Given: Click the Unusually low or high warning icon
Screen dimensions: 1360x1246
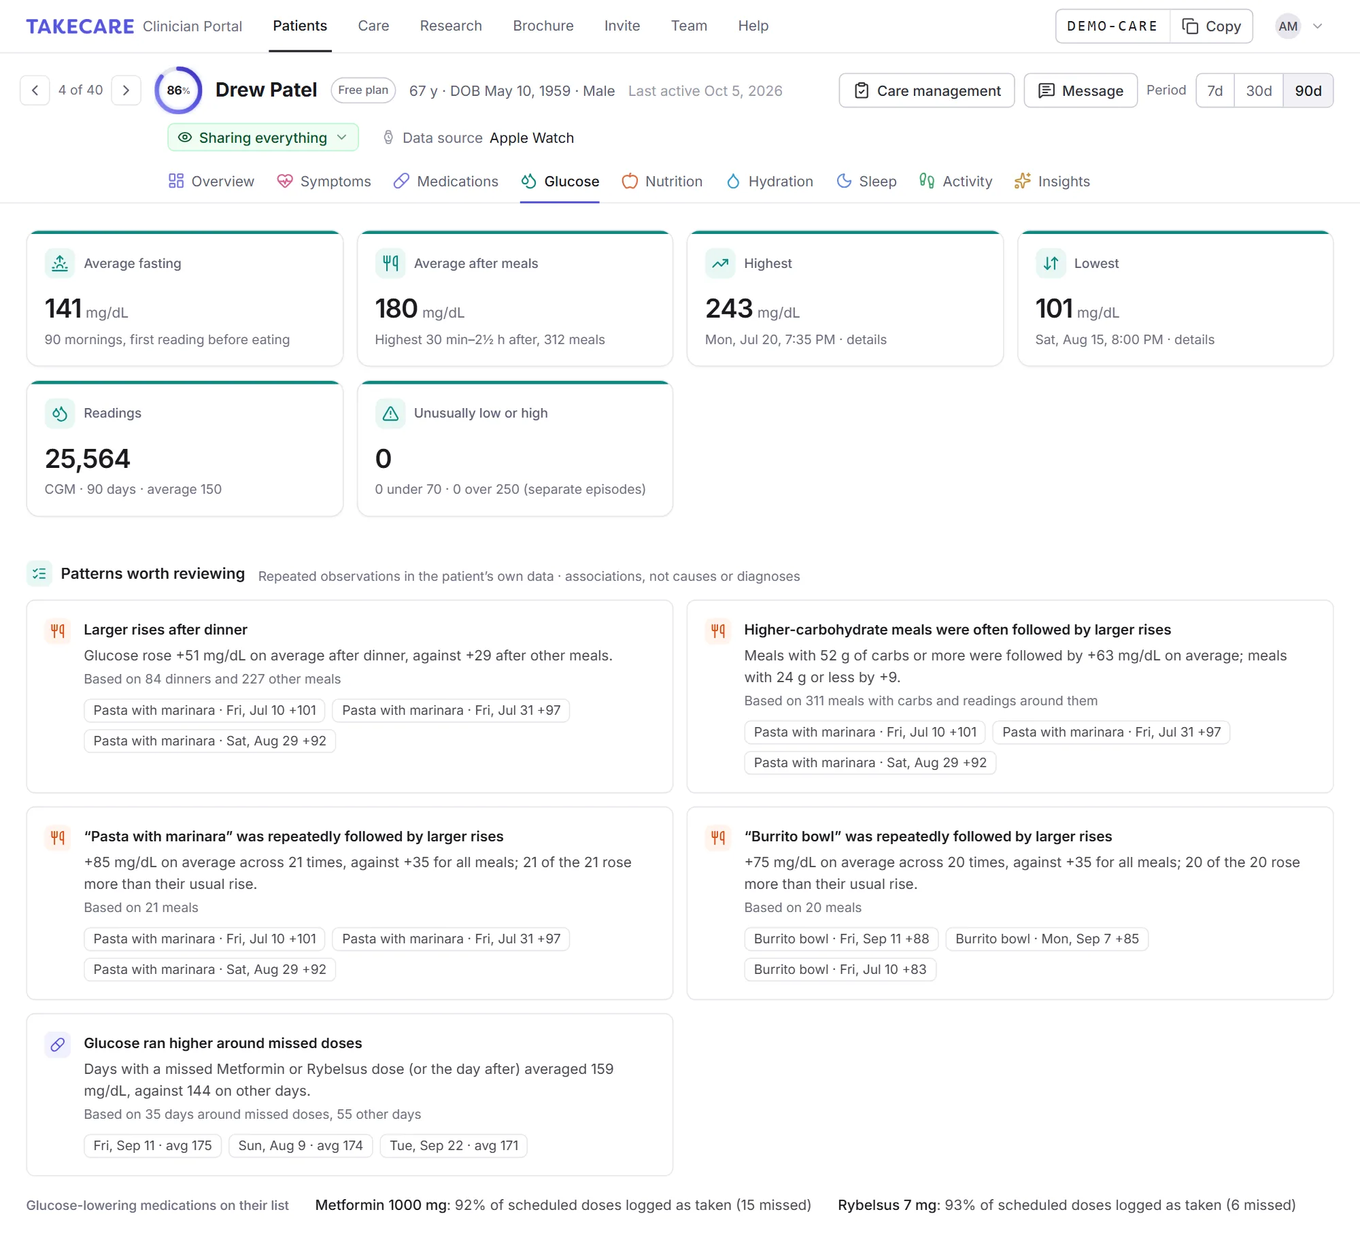Looking at the screenshot, I should click(390, 414).
